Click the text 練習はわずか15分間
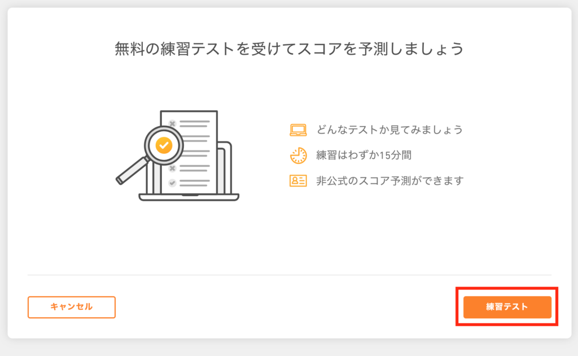The image size is (578, 356). click(x=364, y=155)
